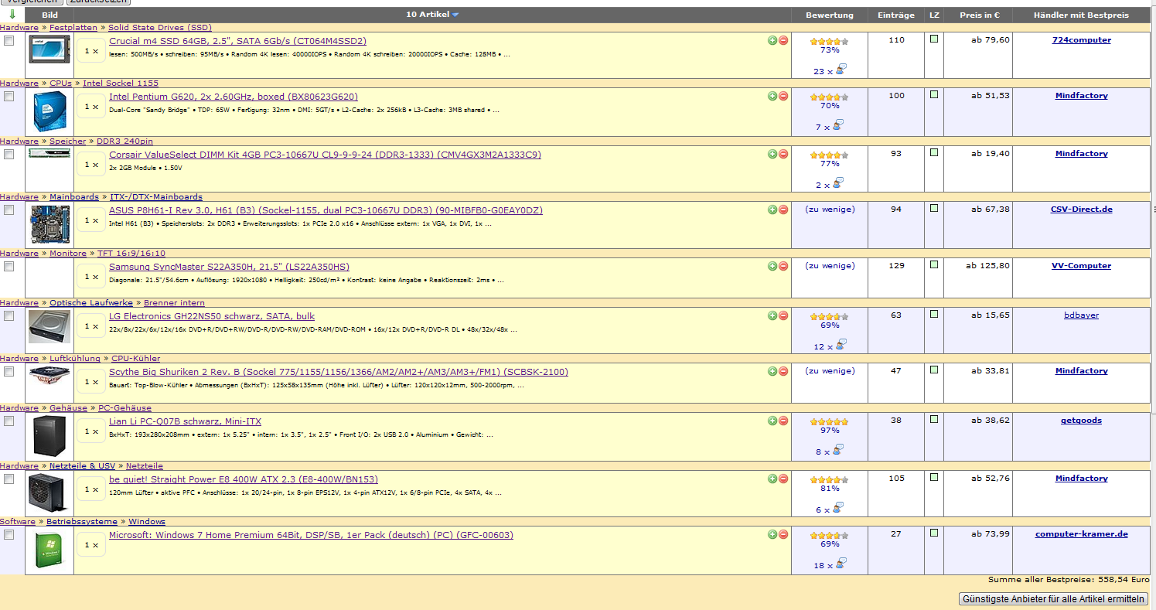
Task: Click Bewertung column header
Action: 830,15
